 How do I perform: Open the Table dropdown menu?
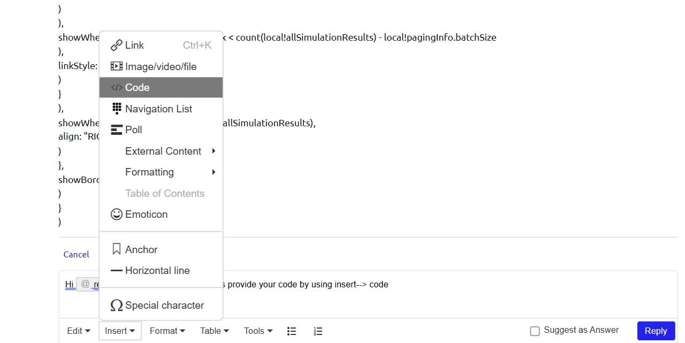point(215,331)
